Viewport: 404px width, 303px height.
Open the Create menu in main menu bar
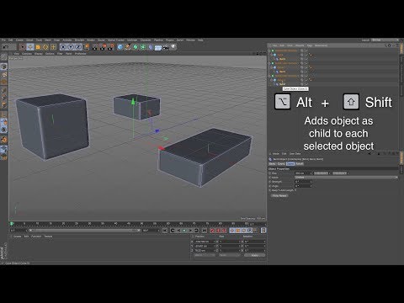[19, 40]
